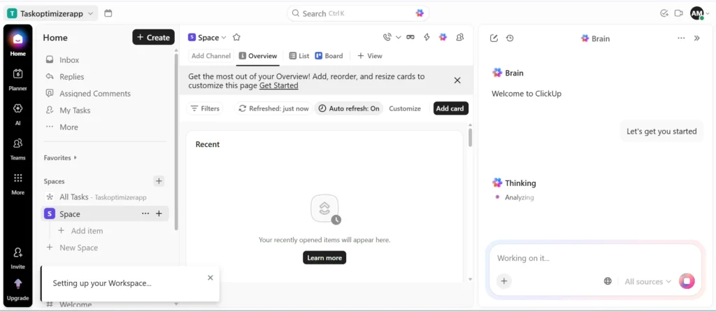Screen dimensions: 716x312
Task: Click Refreshed: just now button
Action: tap(273, 108)
